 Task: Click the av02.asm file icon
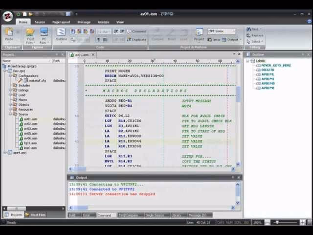click(x=21, y=124)
